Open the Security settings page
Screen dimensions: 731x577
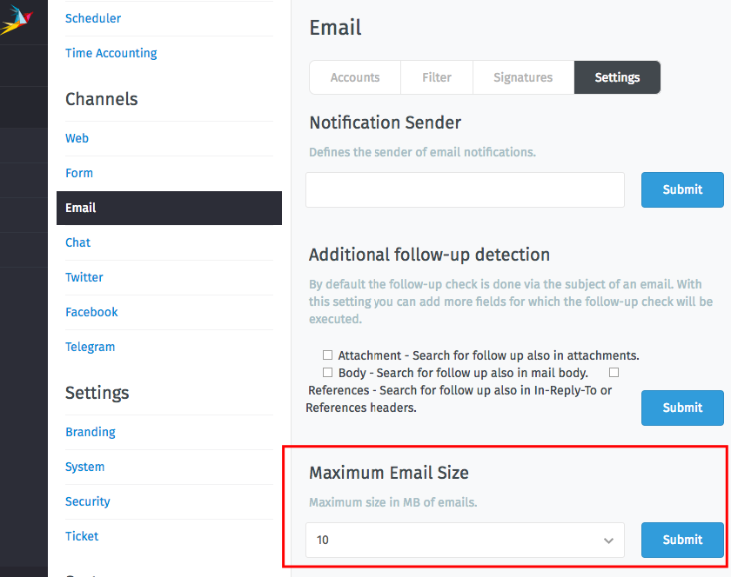pos(87,501)
